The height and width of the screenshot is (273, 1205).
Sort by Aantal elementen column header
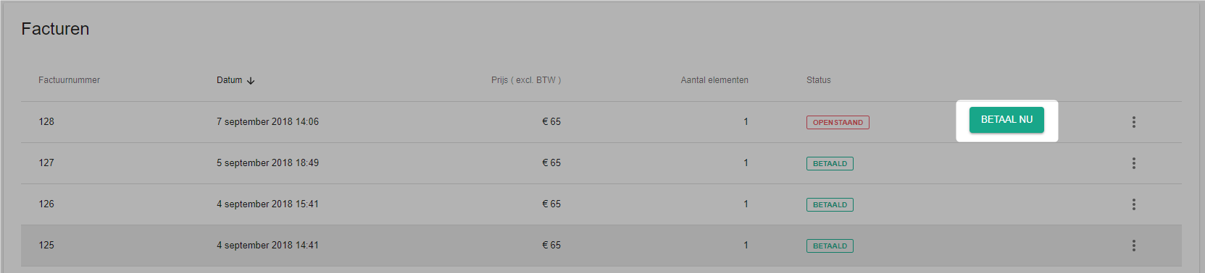[x=714, y=80]
